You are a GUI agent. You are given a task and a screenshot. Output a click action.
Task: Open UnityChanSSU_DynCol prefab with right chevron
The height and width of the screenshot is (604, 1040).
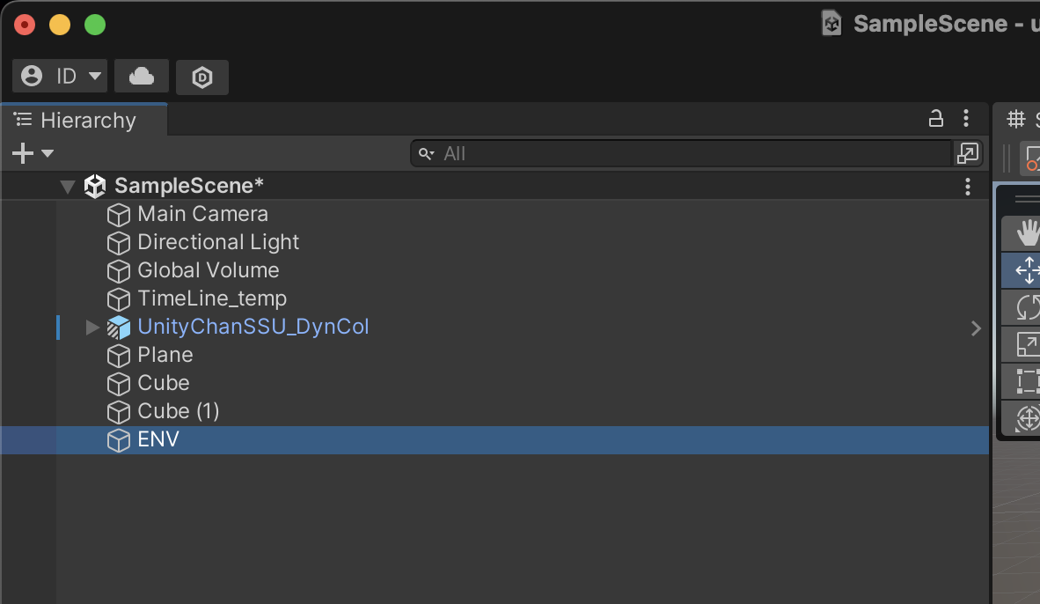pyautogui.click(x=976, y=328)
